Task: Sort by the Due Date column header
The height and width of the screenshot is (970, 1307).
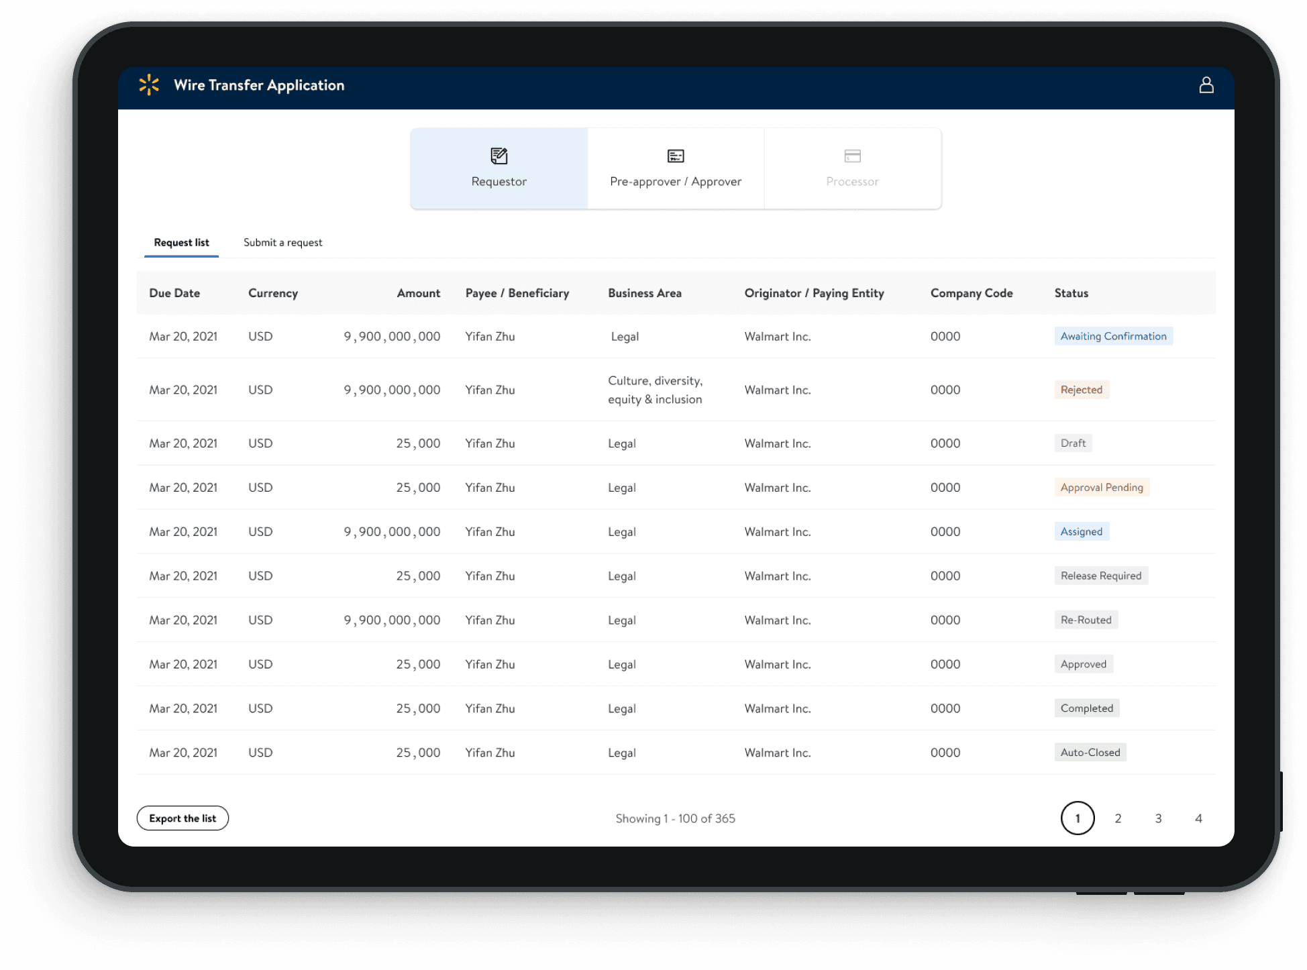Action: pos(174,293)
